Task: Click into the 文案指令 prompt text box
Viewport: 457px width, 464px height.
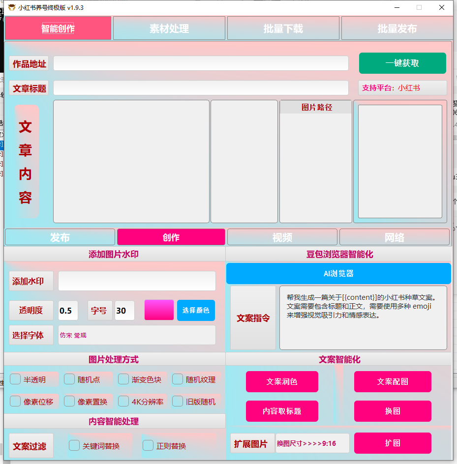Action: [x=363, y=318]
